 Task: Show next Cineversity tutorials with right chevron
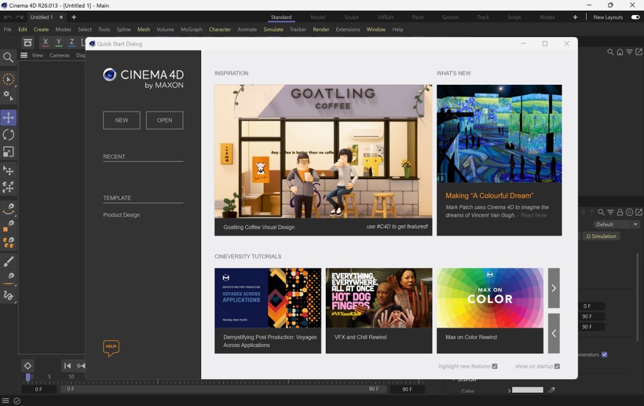pyautogui.click(x=553, y=288)
